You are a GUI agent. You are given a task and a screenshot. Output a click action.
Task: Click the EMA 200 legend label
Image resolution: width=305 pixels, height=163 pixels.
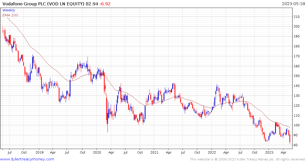point(10,15)
